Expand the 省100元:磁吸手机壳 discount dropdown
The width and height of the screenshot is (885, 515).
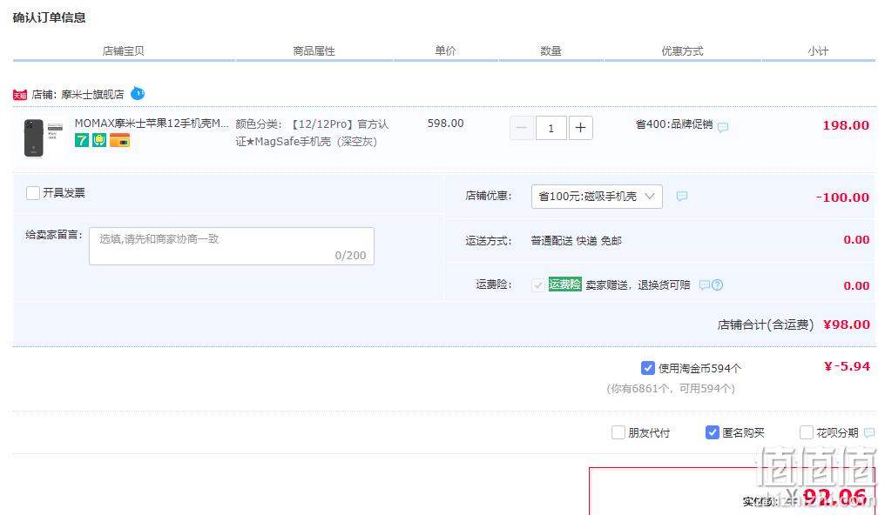(597, 197)
